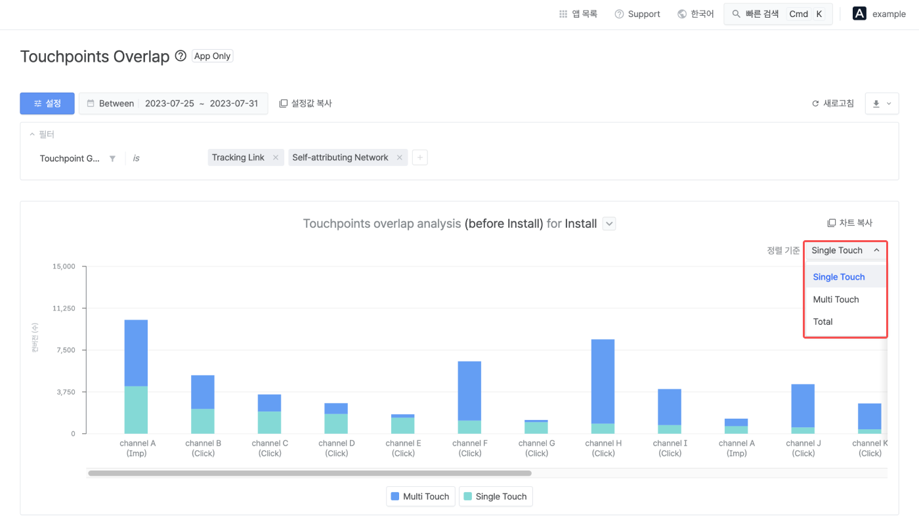Click the calendar icon in date field
Screen dimensions: 919x525
click(91, 103)
